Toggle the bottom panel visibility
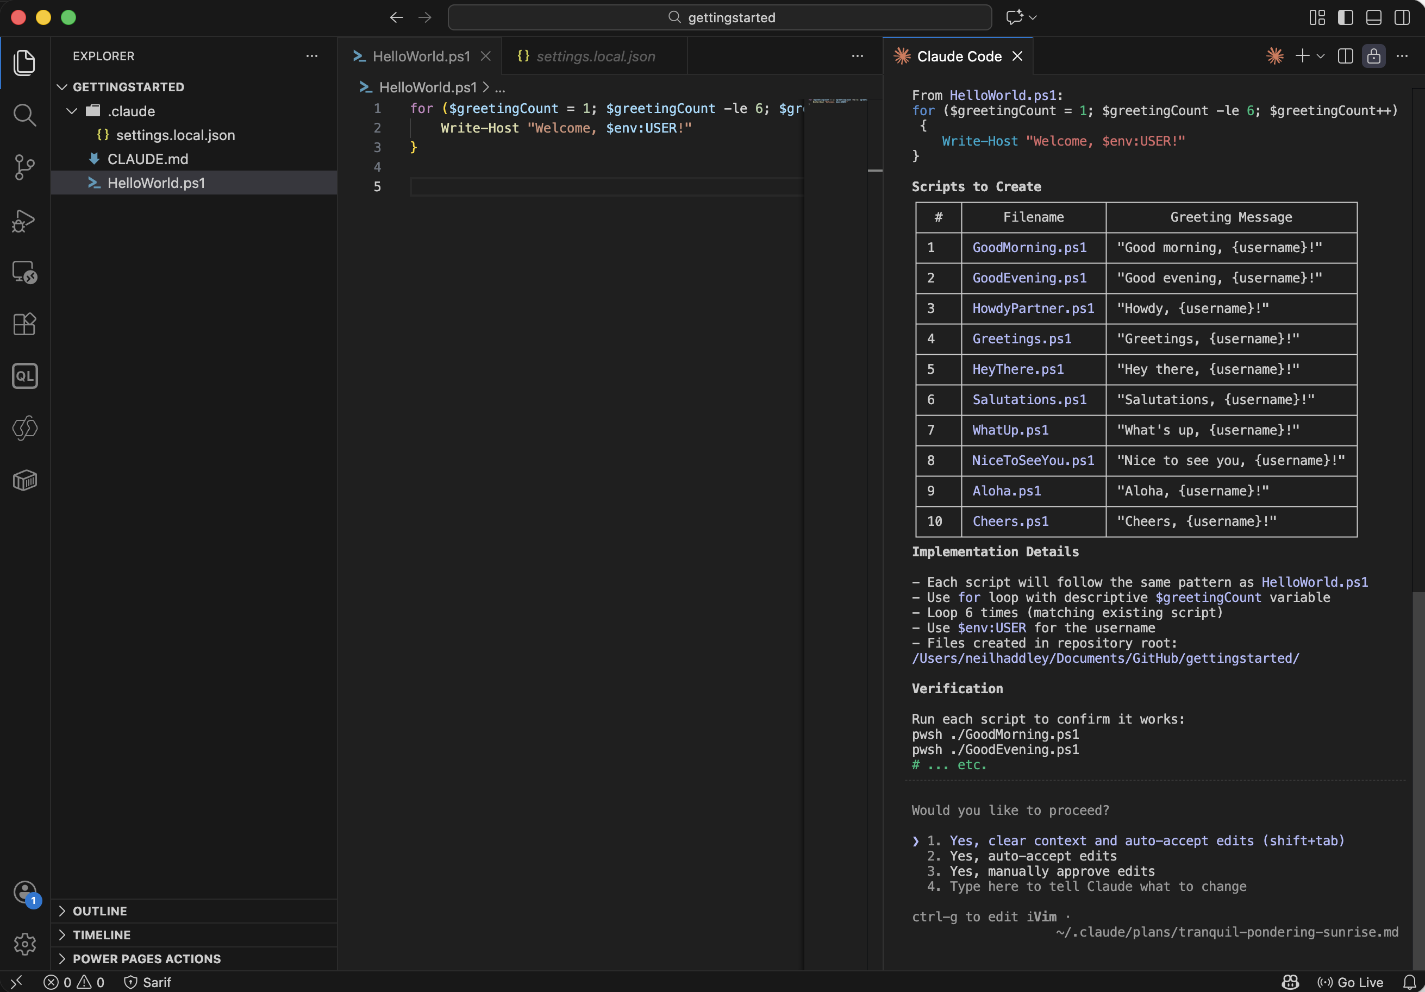 point(1373,17)
